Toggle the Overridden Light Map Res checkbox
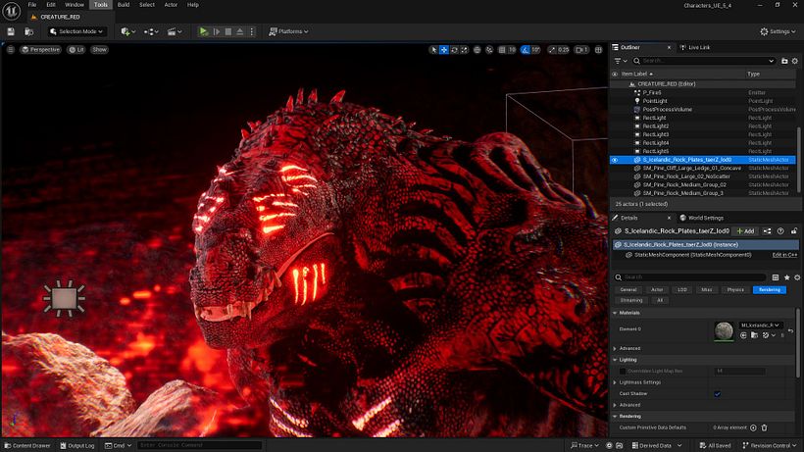This screenshot has width=804, height=452. pos(623,371)
